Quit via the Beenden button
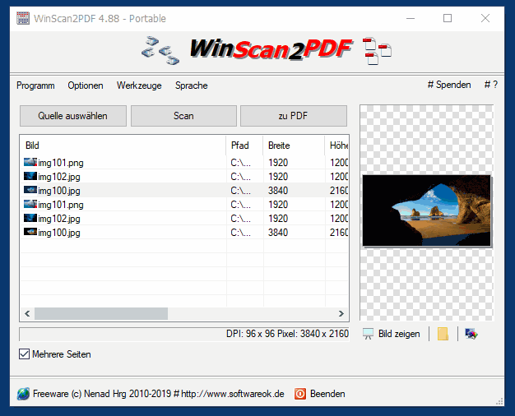This screenshot has width=515, height=416. (x=320, y=394)
